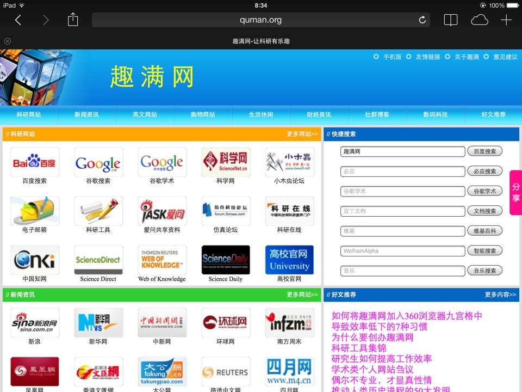This screenshot has height=392, width=522.
Task: Open the 科学网 ScienceNet tile
Action: coord(226,162)
